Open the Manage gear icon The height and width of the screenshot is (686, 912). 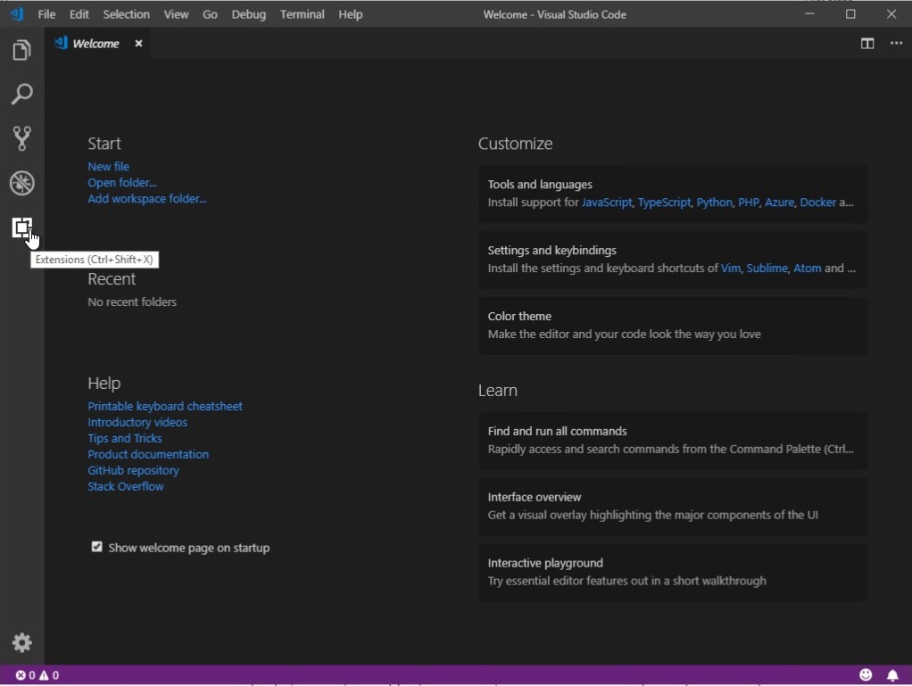(x=21, y=642)
